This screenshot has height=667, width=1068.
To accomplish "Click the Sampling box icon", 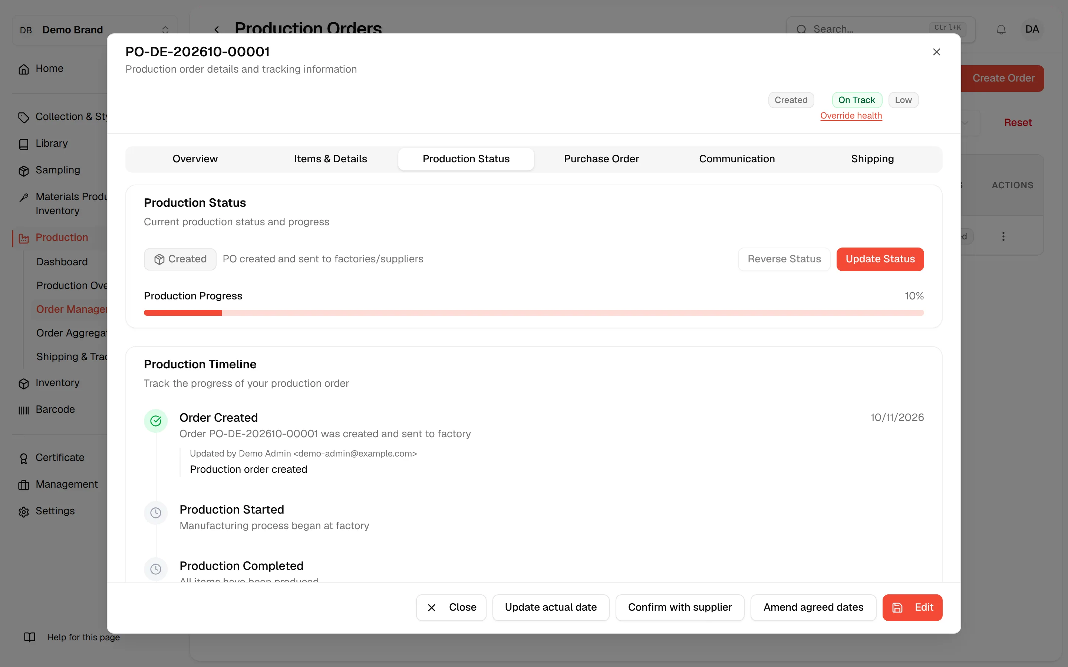I will point(24,171).
